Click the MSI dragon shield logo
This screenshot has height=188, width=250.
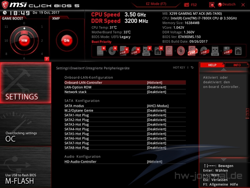click(5, 5)
